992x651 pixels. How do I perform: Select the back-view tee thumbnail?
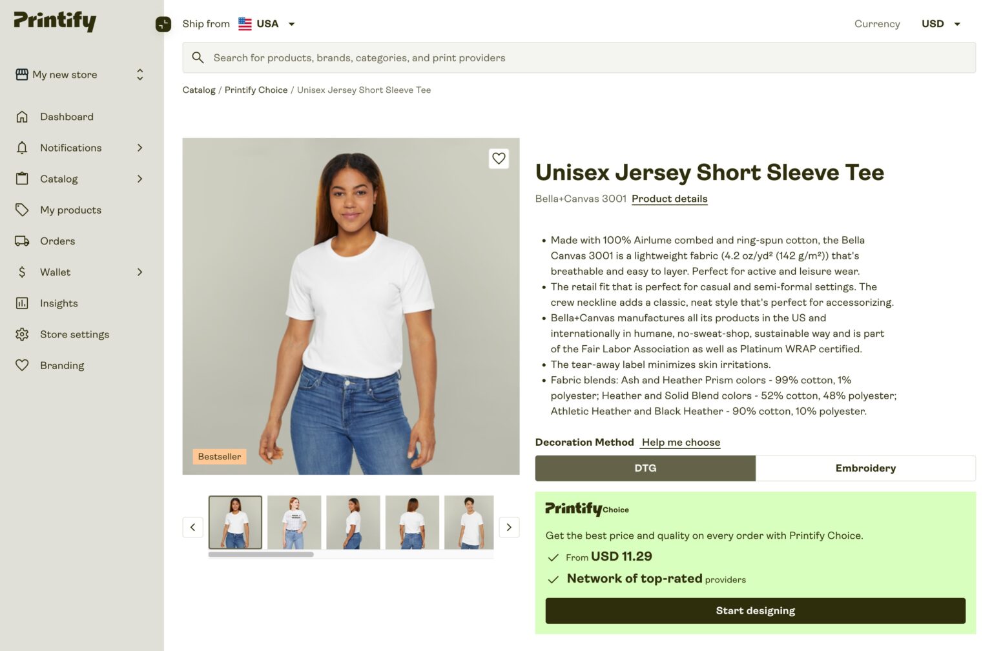412,523
